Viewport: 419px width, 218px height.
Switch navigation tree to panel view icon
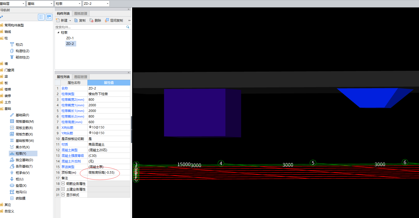pyautogui.click(x=49, y=17)
